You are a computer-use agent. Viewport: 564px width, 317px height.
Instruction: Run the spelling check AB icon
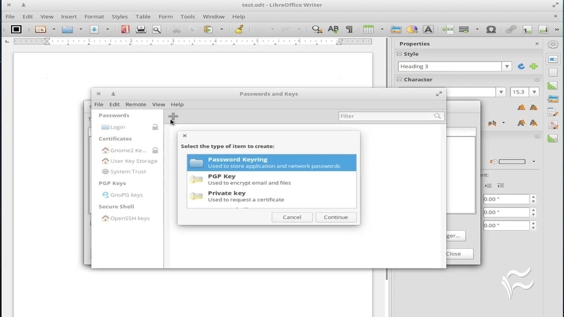pos(333,30)
